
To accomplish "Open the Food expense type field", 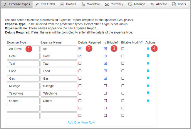I will click(23, 71).
